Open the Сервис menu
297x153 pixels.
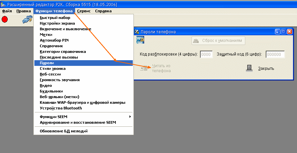pyautogui.click(x=84, y=11)
